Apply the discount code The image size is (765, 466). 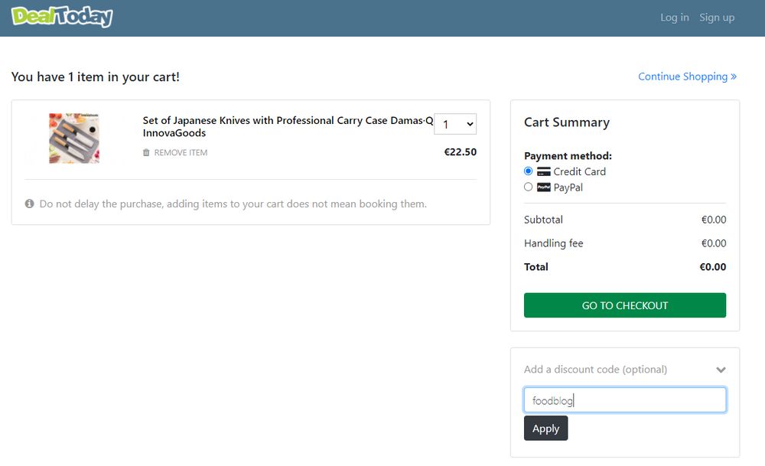tap(545, 429)
